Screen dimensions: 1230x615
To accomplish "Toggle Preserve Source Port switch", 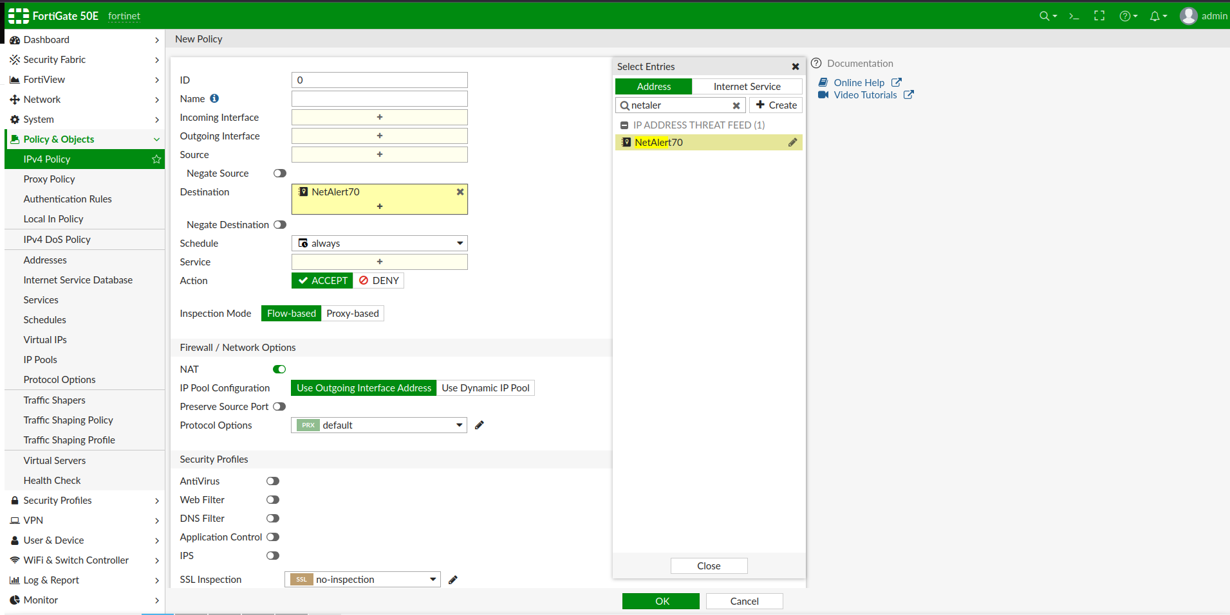I will tap(279, 407).
